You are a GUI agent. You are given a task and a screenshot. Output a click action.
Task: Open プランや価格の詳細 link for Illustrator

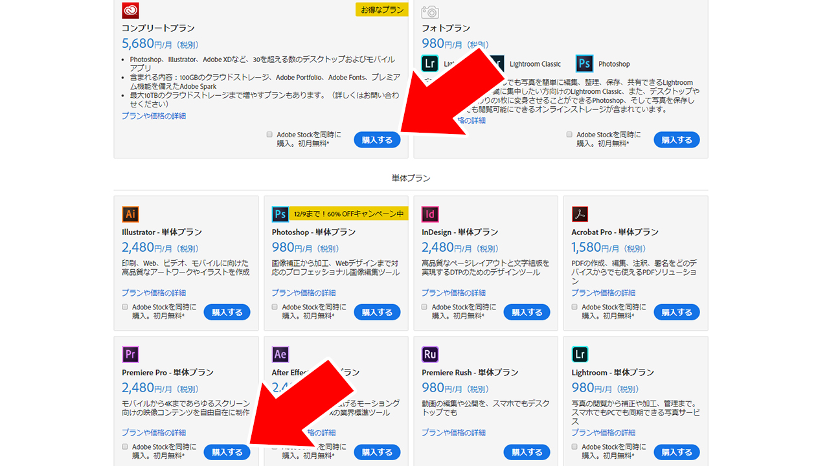[153, 293]
